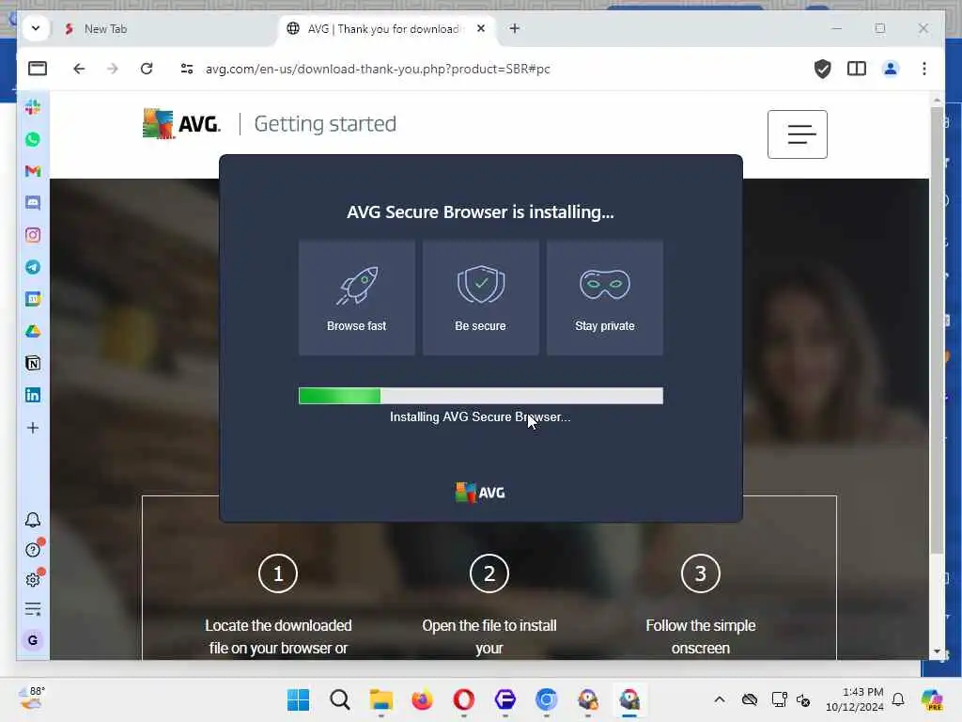Click the AVG logo on the page

[x=181, y=124]
